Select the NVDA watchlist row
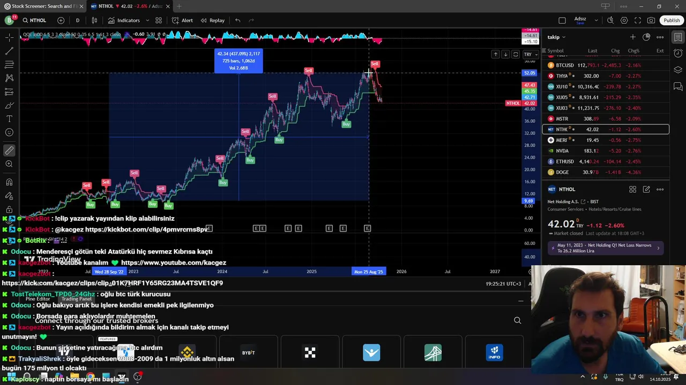This screenshot has height=385, width=686. pos(606,151)
